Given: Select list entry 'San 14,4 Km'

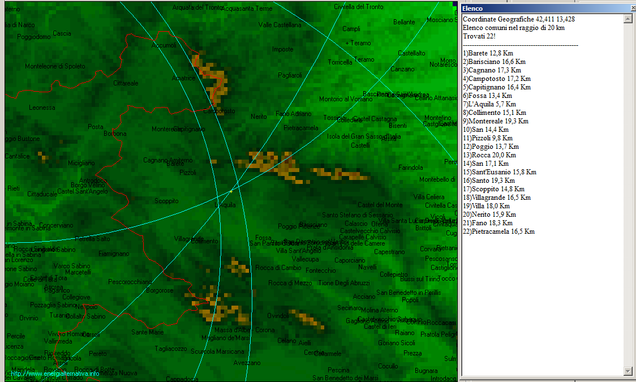Looking at the screenshot, I should tap(485, 130).
